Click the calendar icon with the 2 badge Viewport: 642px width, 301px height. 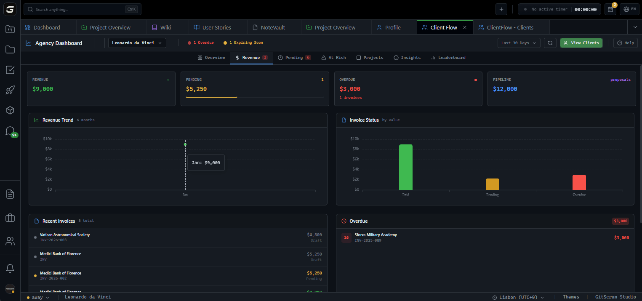[610, 9]
